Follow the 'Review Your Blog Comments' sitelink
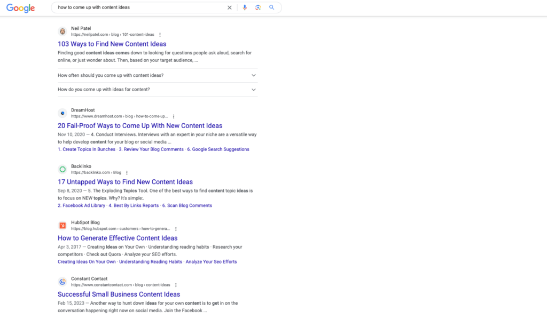This screenshot has width=547, height=318. (x=151, y=149)
